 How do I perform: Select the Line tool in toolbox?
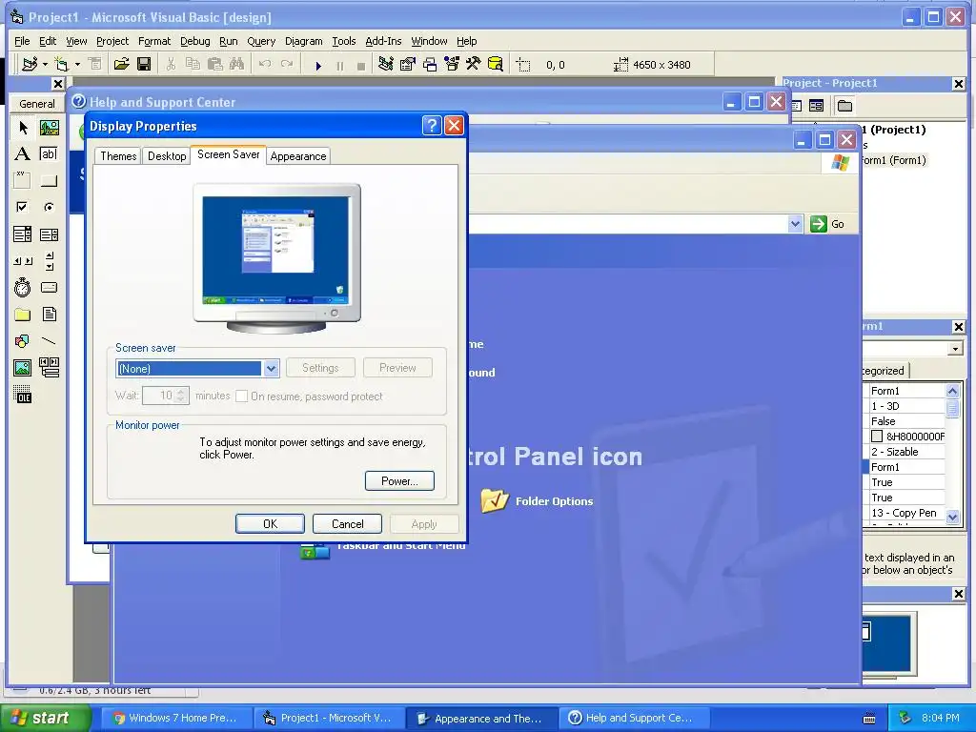point(50,341)
